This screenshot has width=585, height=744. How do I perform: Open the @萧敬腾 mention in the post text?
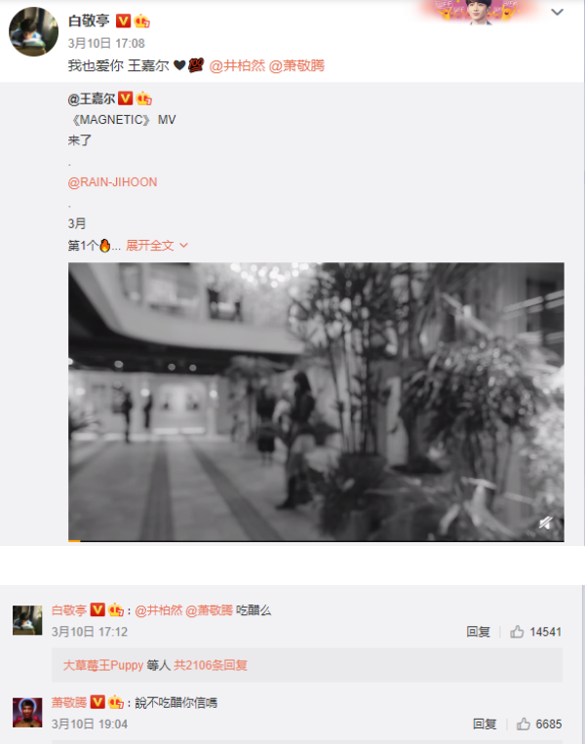pyautogui.click(x=296, y=65)
